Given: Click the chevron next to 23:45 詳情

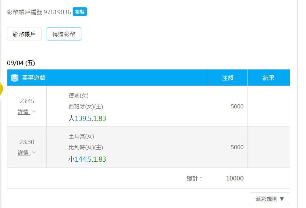Looking at the screenshot, I should tap(34, 111).
